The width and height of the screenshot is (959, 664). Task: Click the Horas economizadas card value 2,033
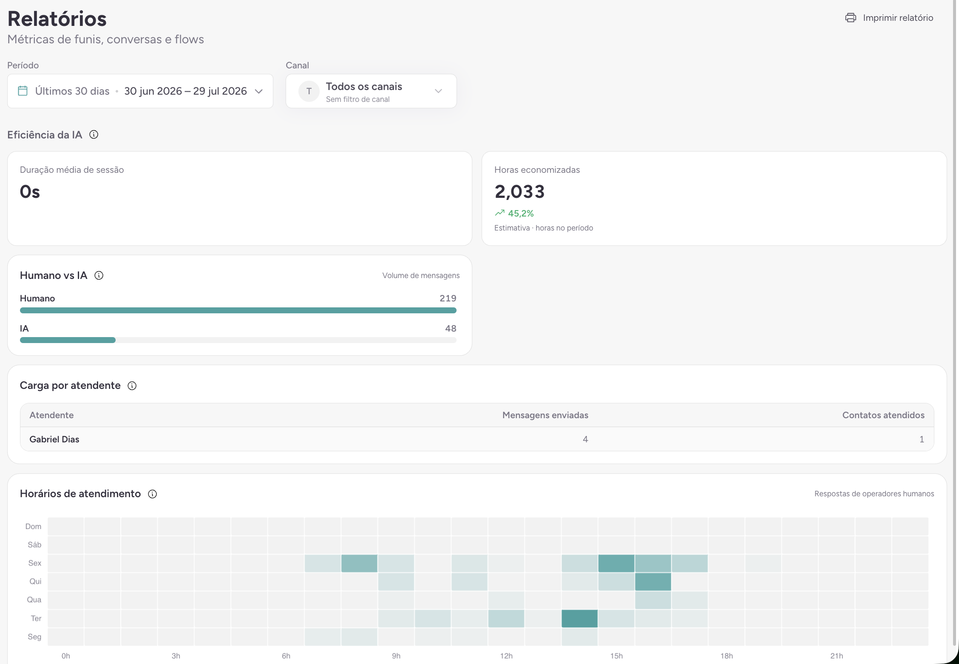point(519,192)
